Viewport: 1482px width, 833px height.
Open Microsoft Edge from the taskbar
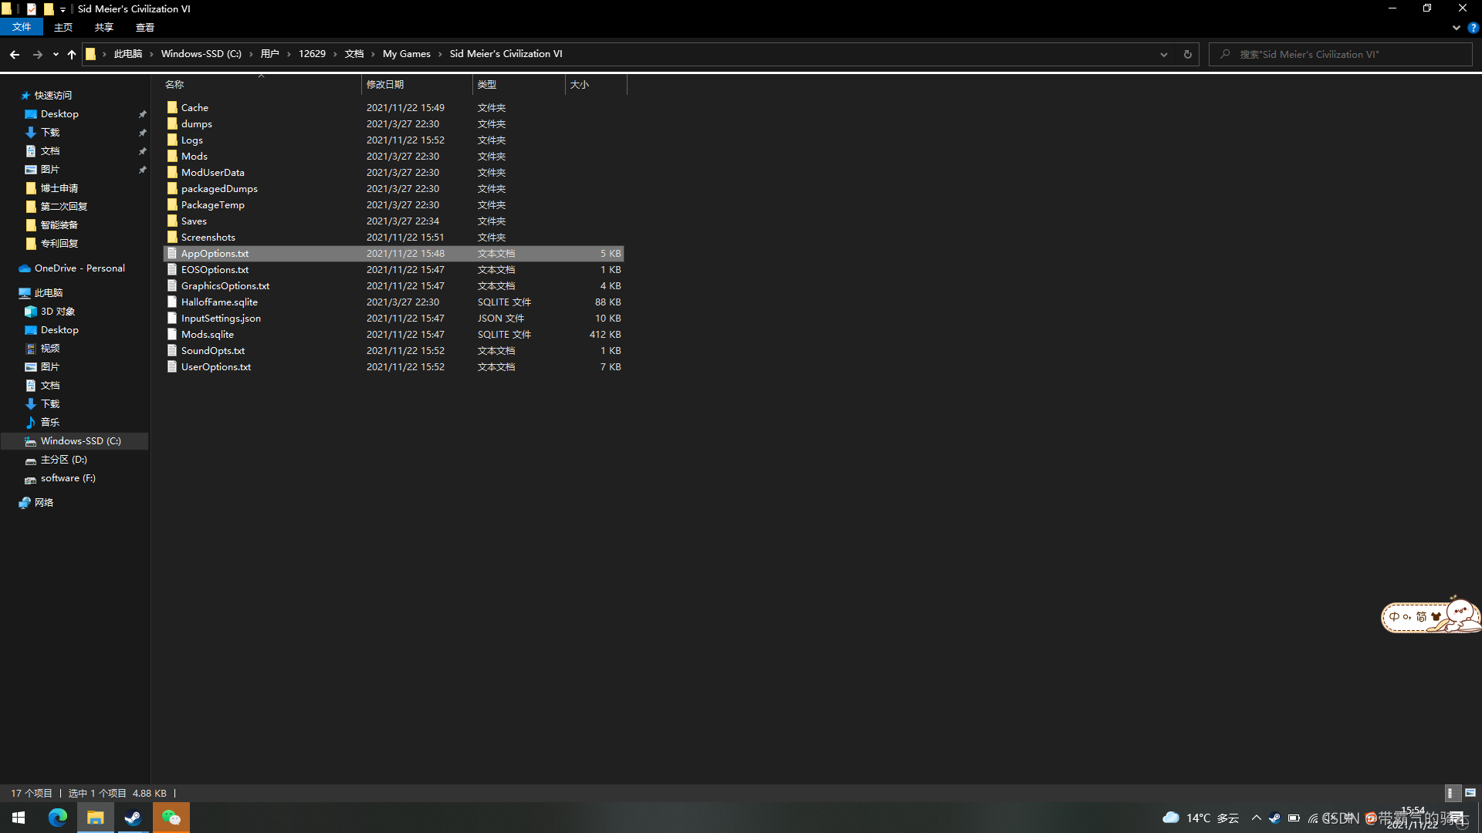[58, 818]
